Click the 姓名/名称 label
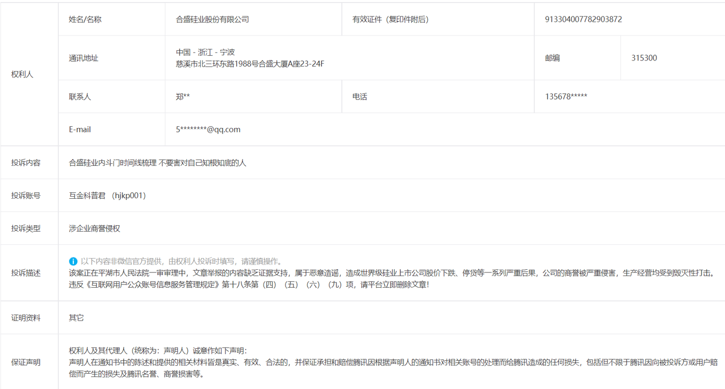 click(85, 19)
